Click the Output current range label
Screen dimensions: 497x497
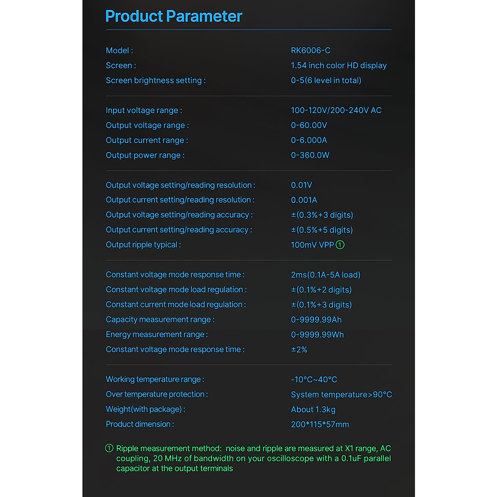[x=147, y=140]
